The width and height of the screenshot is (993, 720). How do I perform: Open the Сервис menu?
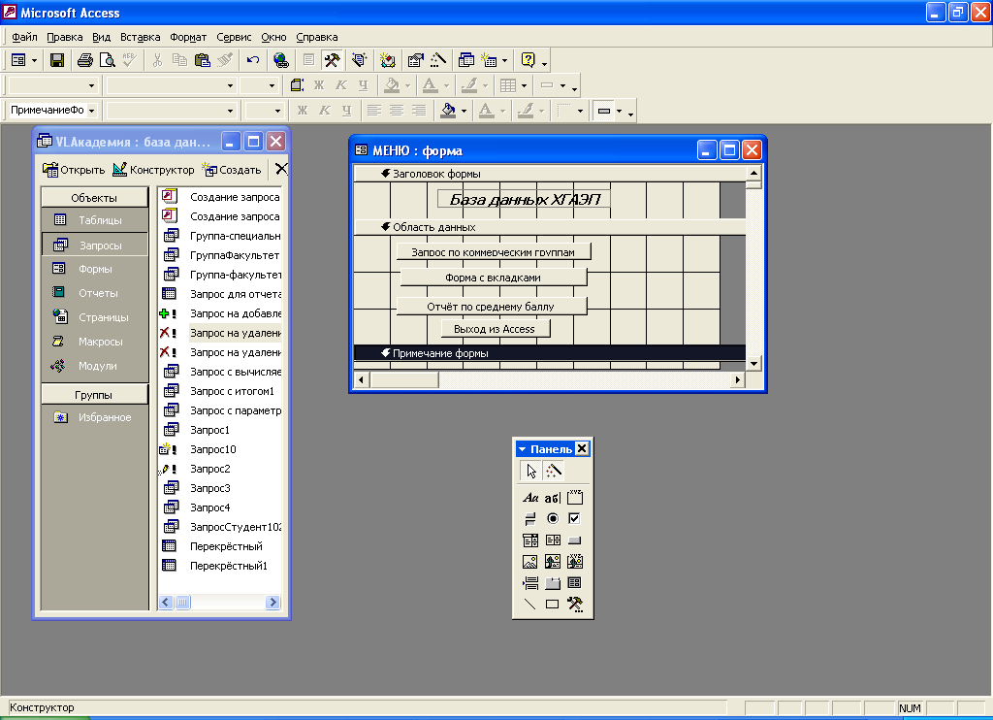[x=234, y=37]
